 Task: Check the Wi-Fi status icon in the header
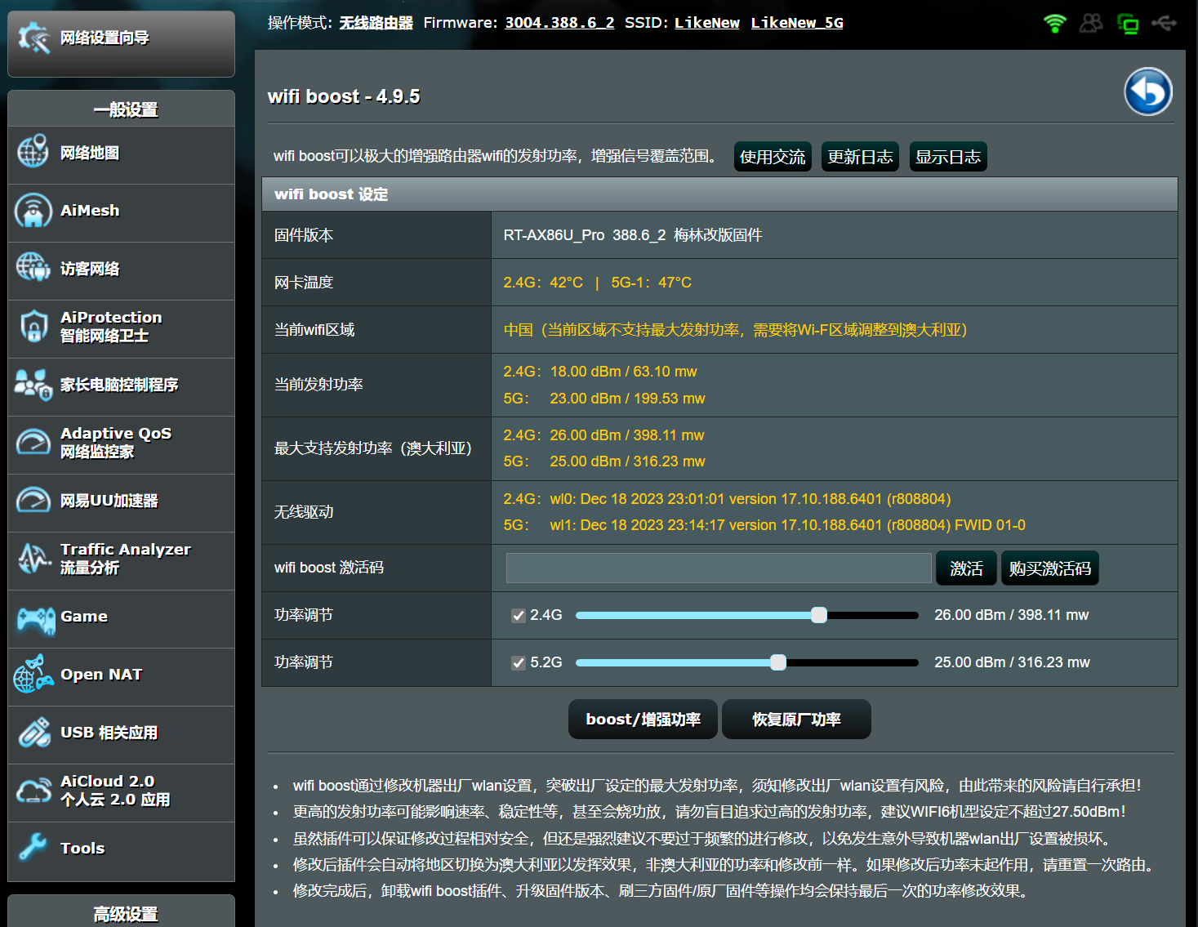coord(1054,24)
